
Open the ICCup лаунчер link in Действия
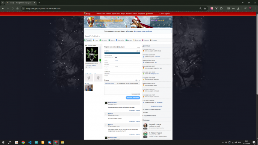pos(155,74)
